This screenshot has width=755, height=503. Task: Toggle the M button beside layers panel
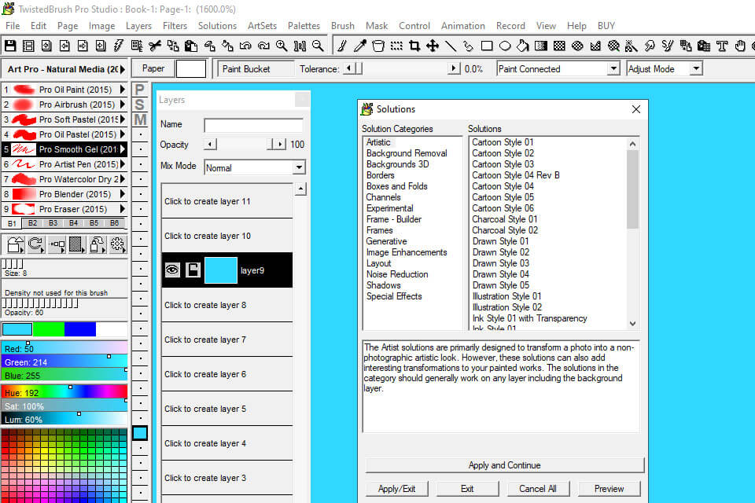click(x=140, y=119)
